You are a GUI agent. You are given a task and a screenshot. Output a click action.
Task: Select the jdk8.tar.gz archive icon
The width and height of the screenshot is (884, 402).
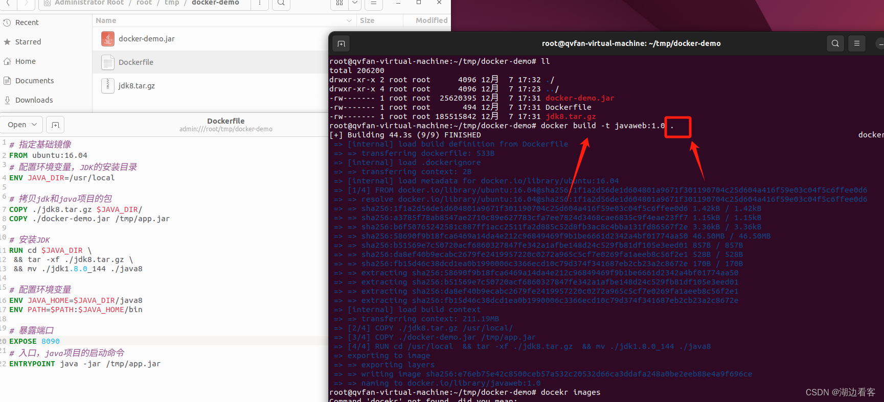click(x=107, y=85)
